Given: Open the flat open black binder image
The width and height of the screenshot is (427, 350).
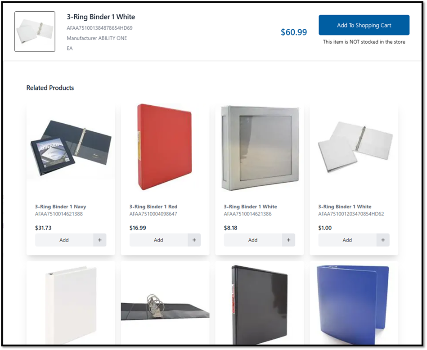Looking at the screenshot, I should [165, 306].
